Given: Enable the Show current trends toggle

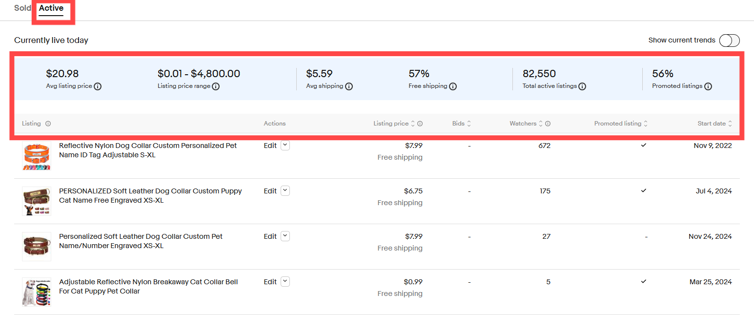Looking at the screenshot, I should pyautogui.click(x=729, y=41).
